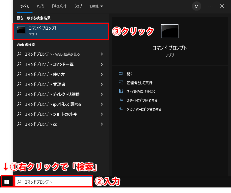Click the open icon beside 開く
The image size is (231, 193).
point(121,74)
